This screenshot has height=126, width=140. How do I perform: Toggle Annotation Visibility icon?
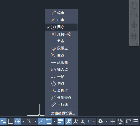click(69, 121)
